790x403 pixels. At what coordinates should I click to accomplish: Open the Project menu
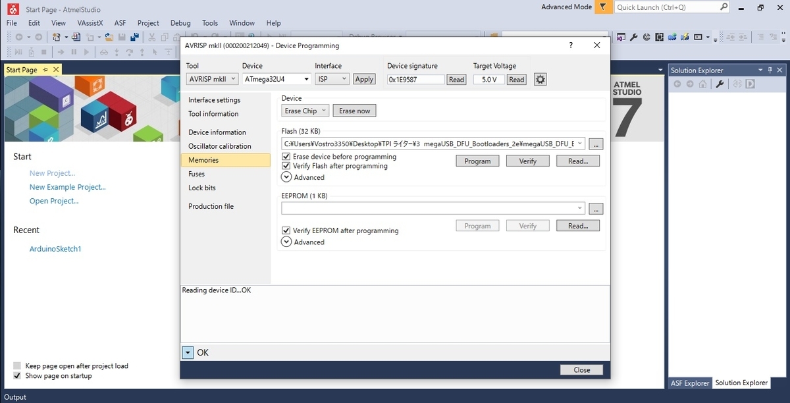148,22
